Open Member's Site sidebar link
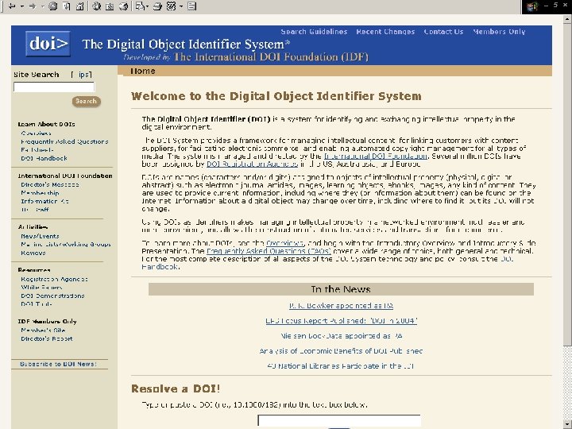Image resolution: width=572 pixels, height=429 pixels. pyautogui.click(x=43, y=330)
